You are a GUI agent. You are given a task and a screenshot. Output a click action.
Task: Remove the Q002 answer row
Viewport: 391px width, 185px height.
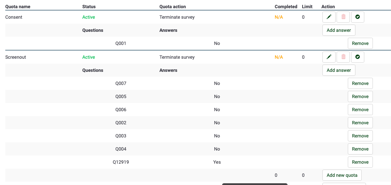(x=360, y=123)
